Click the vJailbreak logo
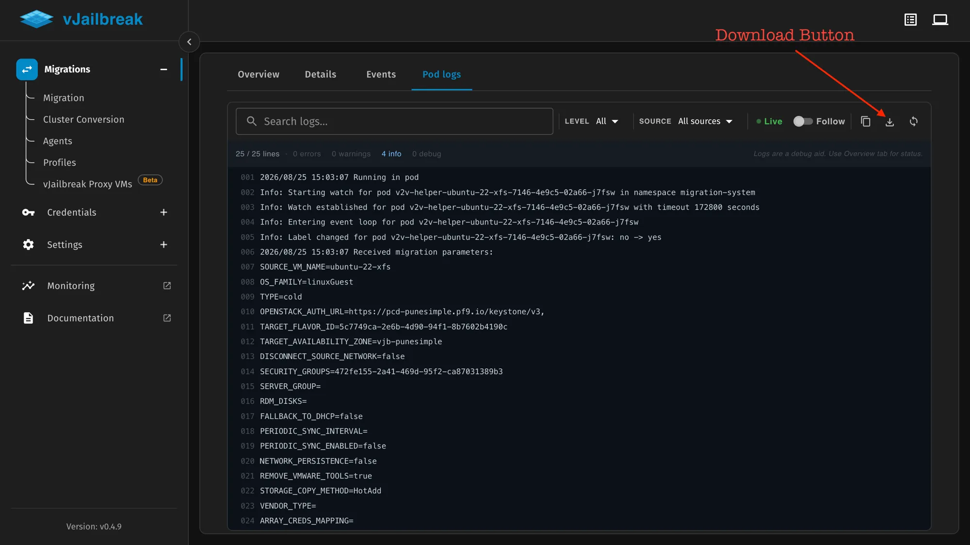 [81, 19]
